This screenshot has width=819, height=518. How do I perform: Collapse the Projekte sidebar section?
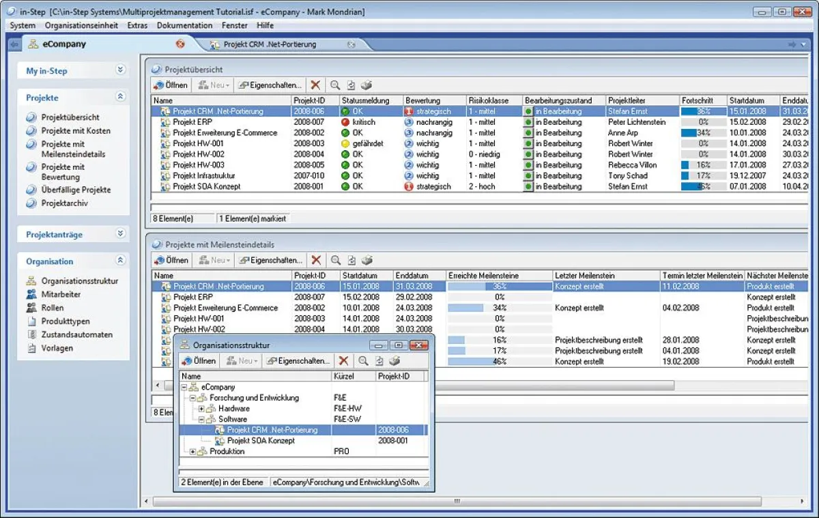[x=121, y=97]
